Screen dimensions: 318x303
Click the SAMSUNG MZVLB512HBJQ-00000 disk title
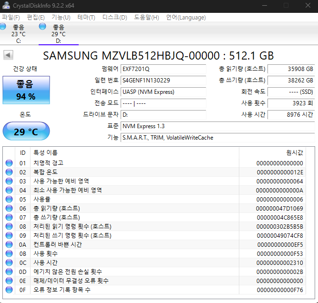pyautogui.click(x=158, y=56)
